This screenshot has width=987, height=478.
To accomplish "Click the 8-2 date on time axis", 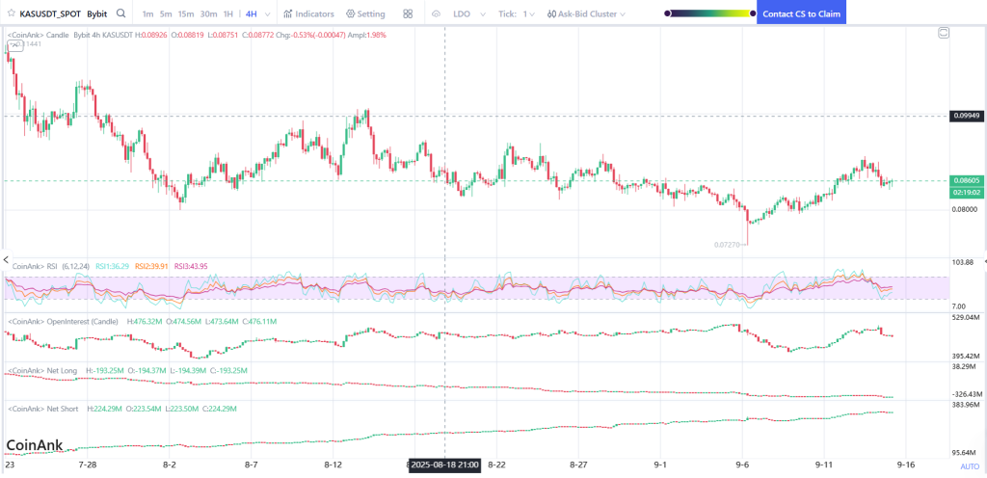I will [170, 465].
